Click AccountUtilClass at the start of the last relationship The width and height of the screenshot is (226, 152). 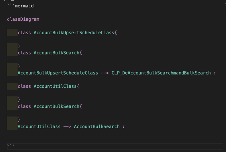39,126
